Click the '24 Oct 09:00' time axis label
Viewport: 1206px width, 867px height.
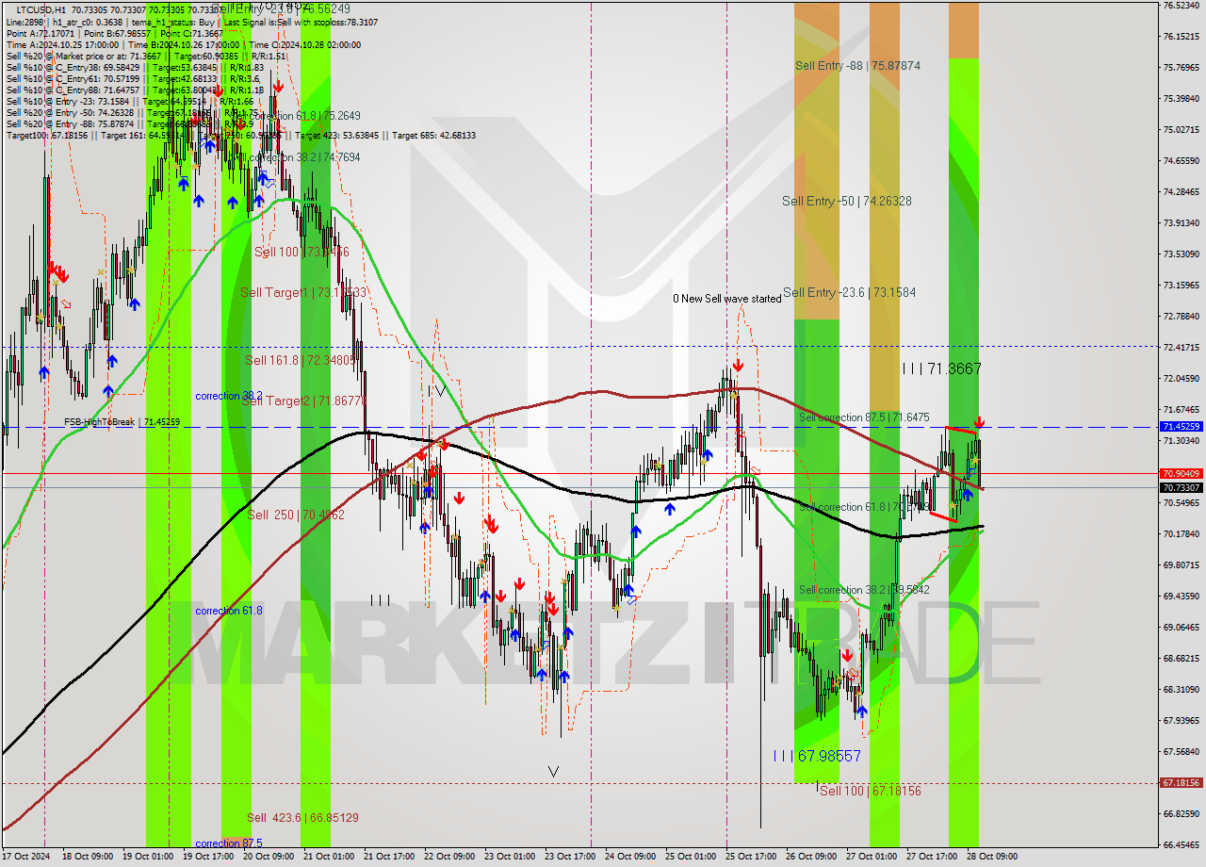629,857
